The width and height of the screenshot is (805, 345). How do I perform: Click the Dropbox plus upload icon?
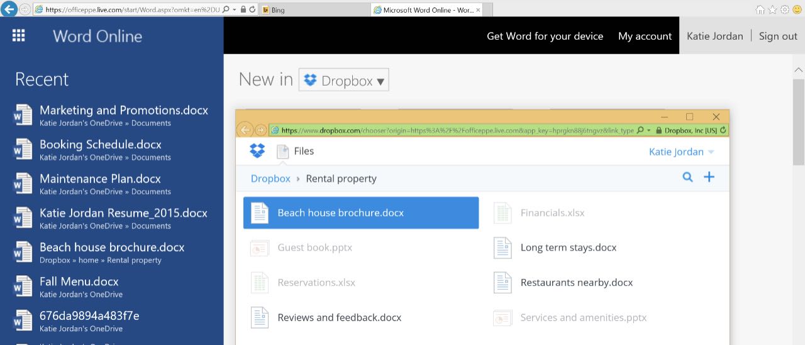[709, 178]
